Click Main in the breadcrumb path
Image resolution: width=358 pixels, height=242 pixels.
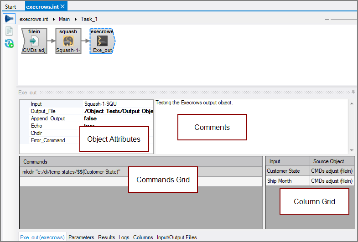[x=64, y=19]
